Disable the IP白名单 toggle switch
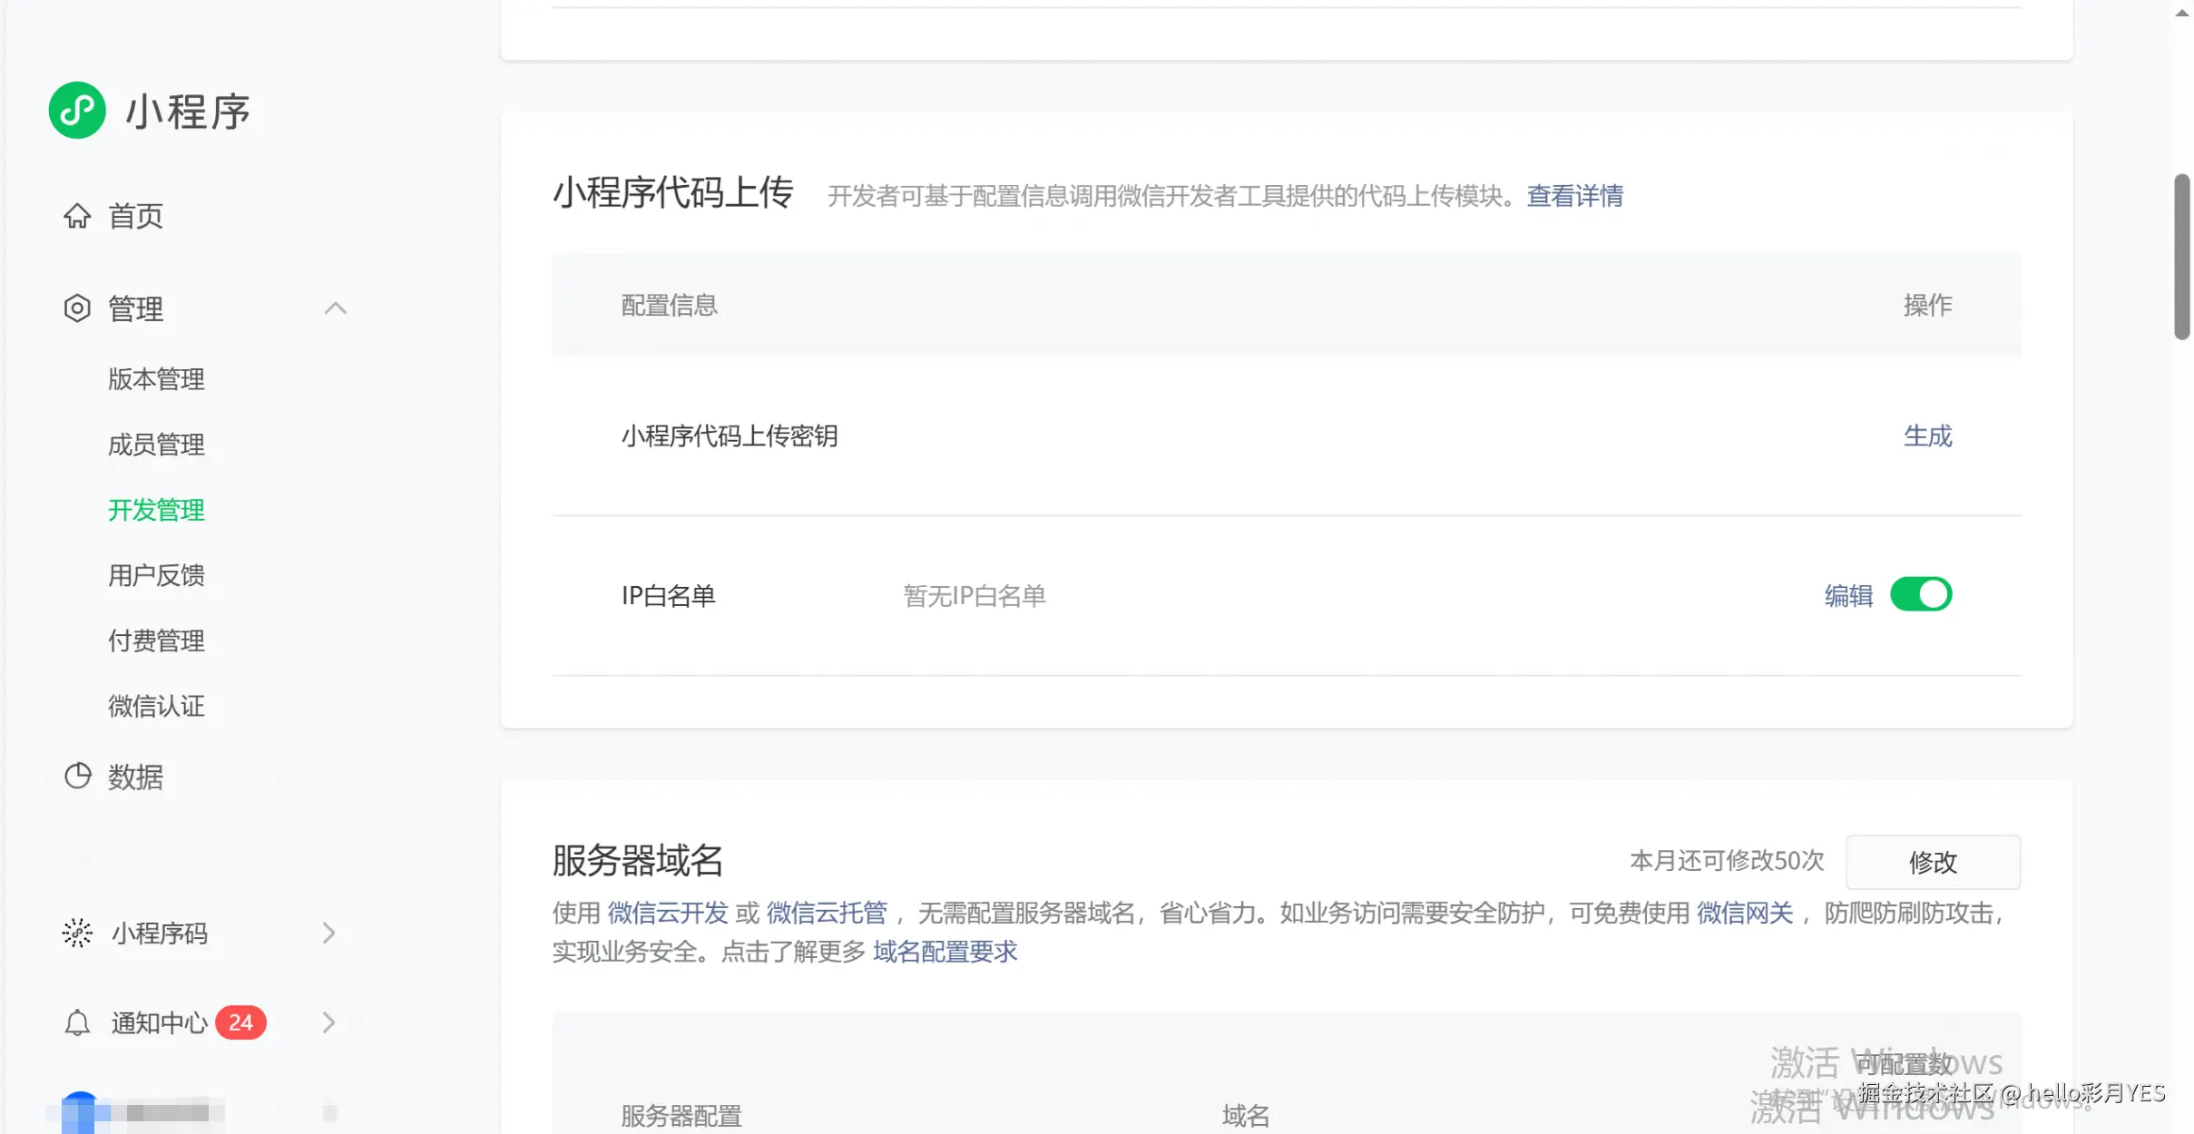The height and width of the screenshot is (1134, 2194). (1921, 594)
